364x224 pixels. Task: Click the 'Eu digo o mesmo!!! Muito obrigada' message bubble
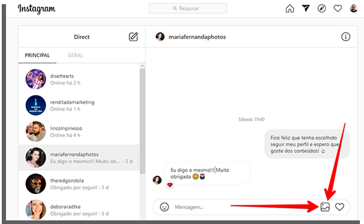pos(207,173)
